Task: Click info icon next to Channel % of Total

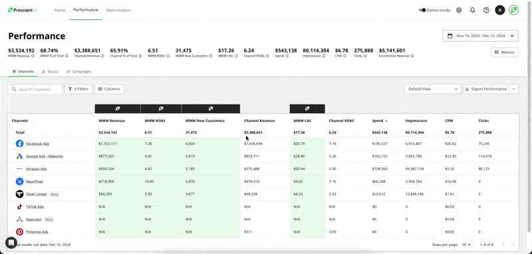Action: (x=140, y=56)
